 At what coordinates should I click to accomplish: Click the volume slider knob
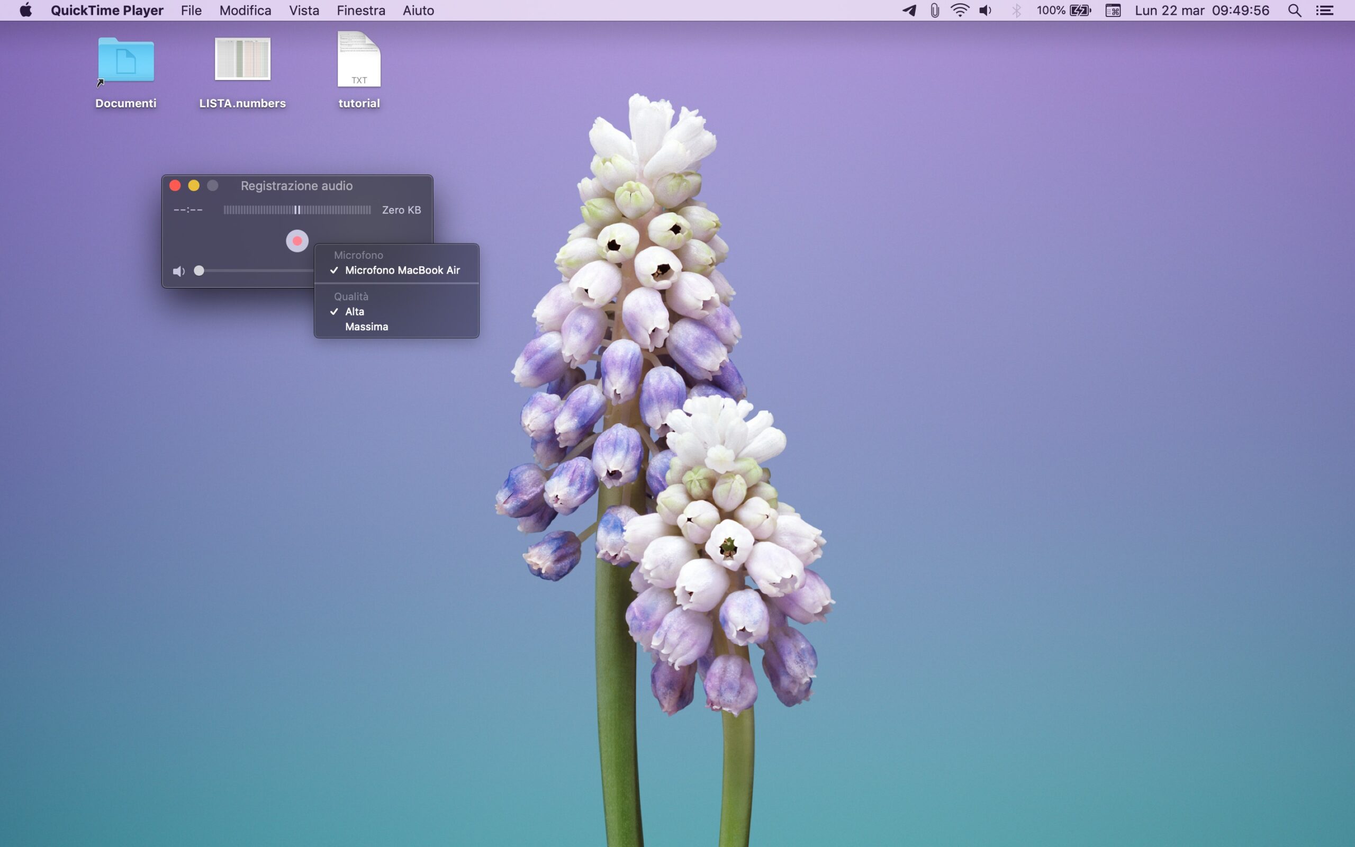pos(199,271)
